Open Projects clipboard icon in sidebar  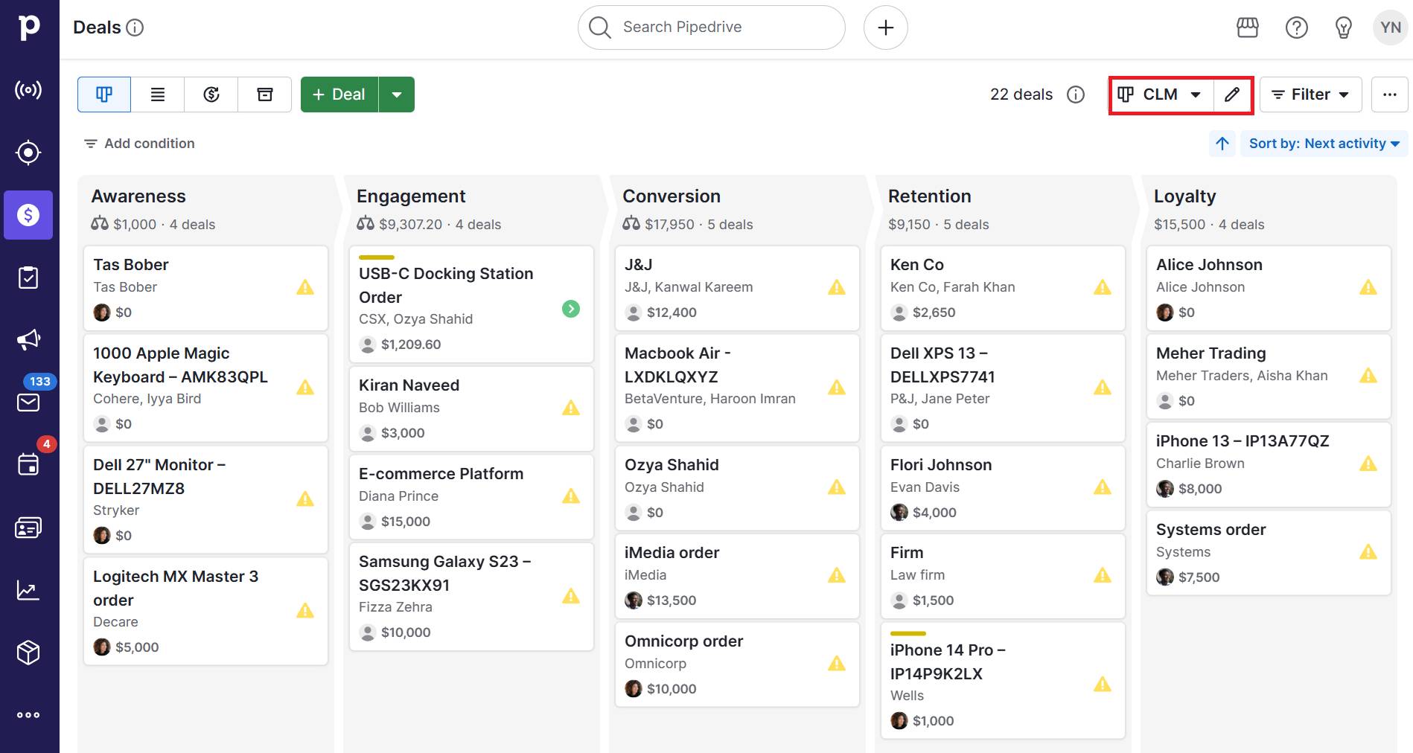(28, 278)
